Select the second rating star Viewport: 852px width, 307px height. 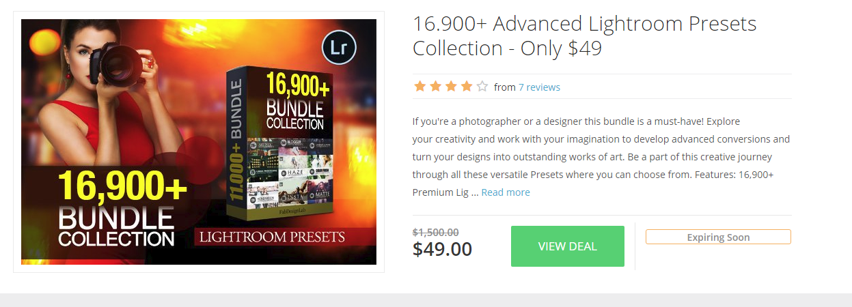pos(435,87)
